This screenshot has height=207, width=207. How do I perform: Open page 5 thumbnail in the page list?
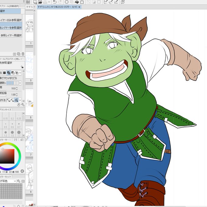pyautogui.click(x=29, y=102)
